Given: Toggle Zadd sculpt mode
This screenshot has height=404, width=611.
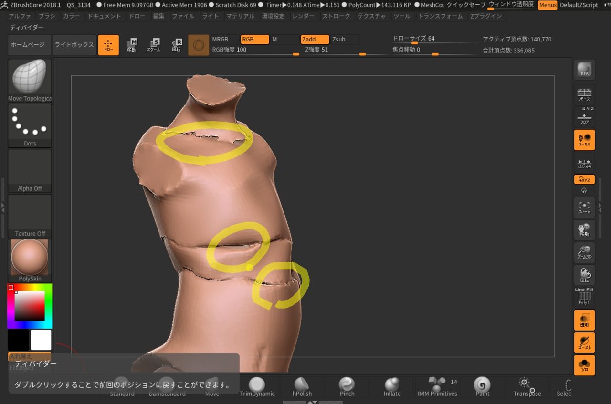Looking at the screenshot, I should click(315, 39).
